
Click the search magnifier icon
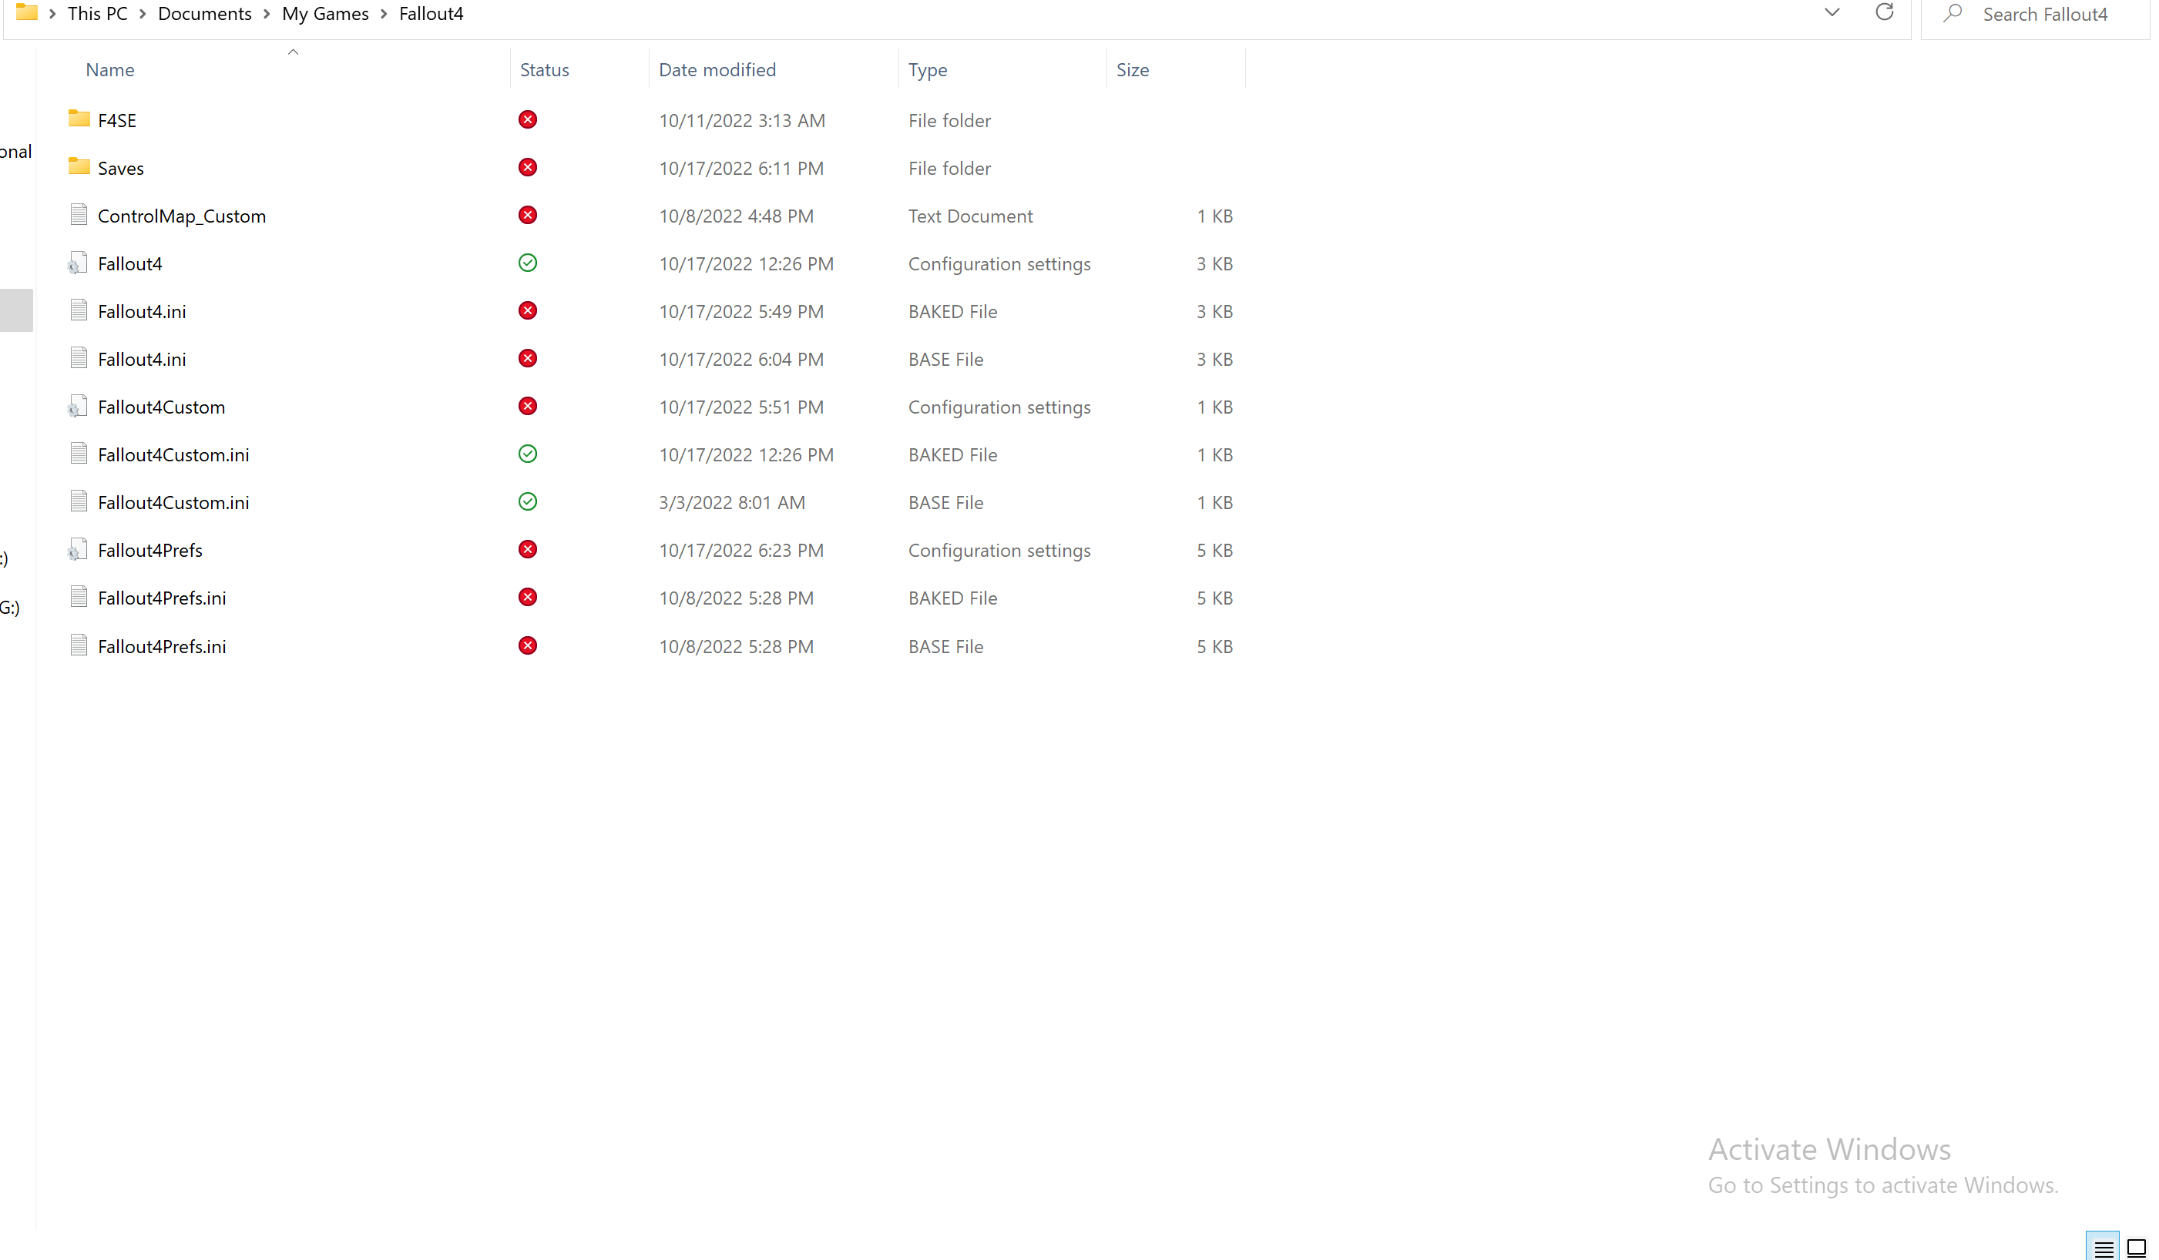1953,13
